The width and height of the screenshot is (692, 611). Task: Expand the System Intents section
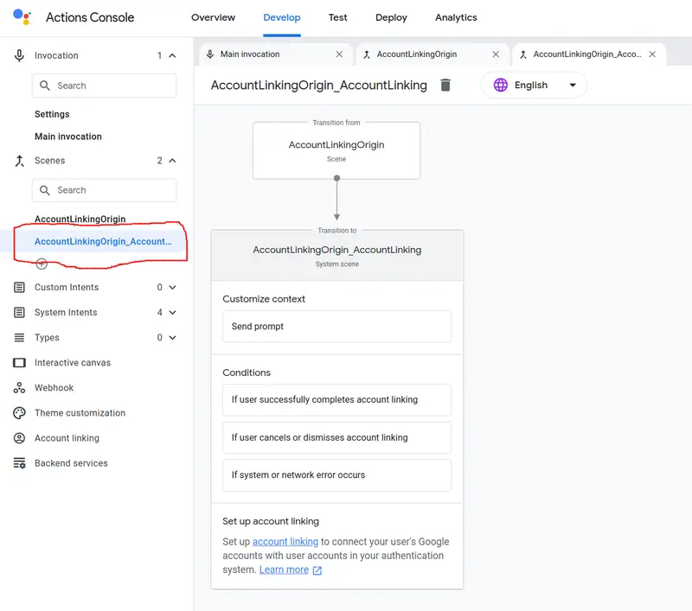[172, 312]
